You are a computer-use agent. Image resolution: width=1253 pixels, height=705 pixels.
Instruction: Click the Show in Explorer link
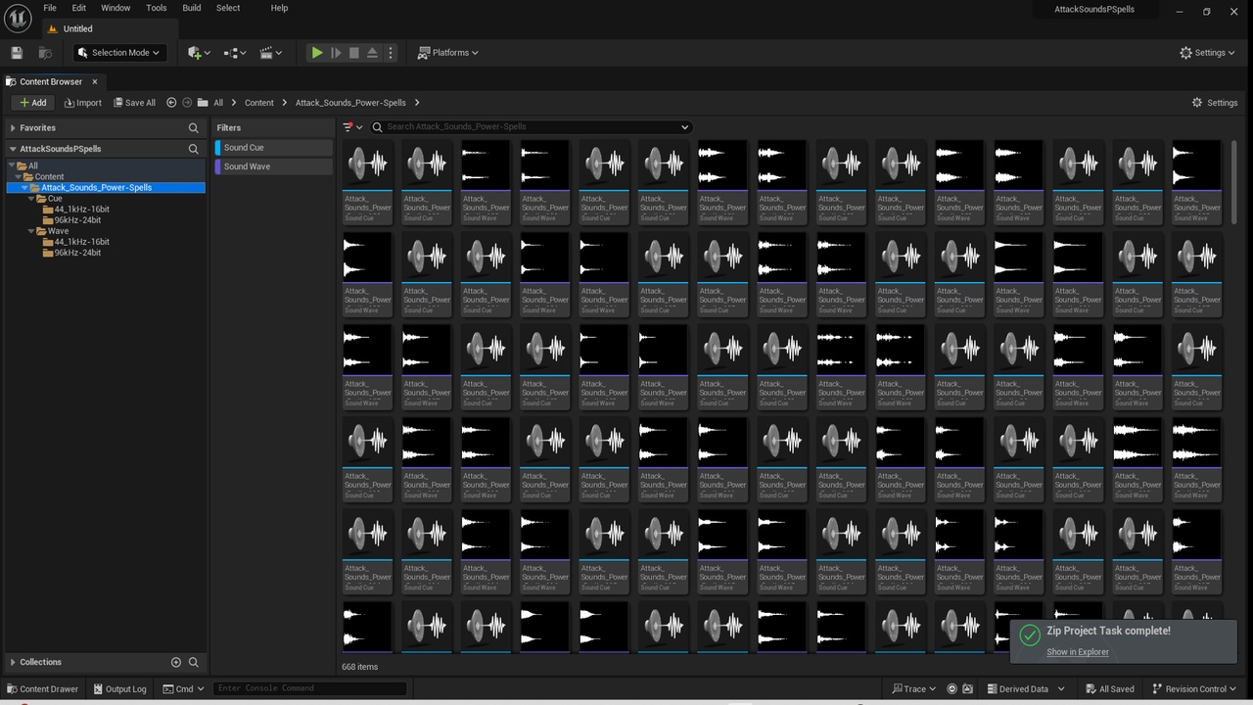click(1078, 652)
